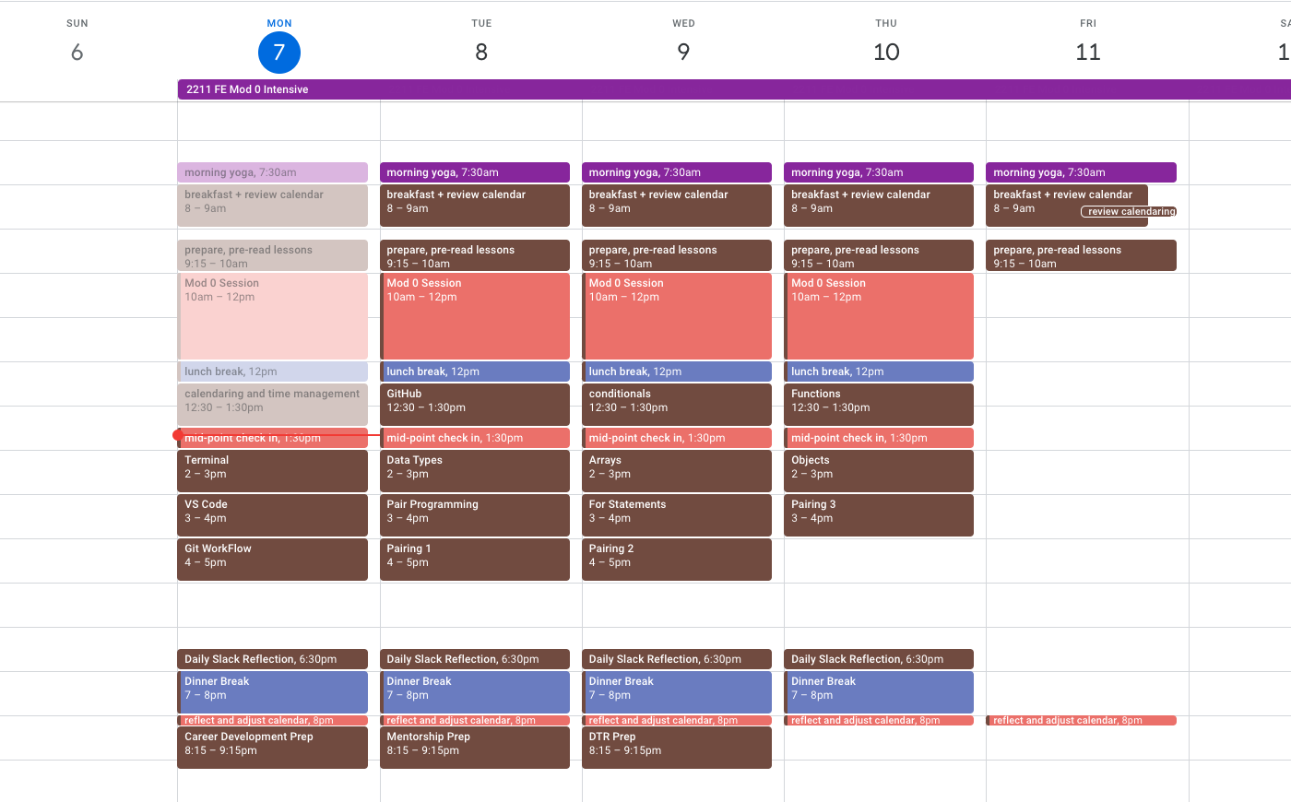Select Monday's highlighted date number 7
The height and width of the screenshot is (802, 1291).
click(x=278, y=53)
